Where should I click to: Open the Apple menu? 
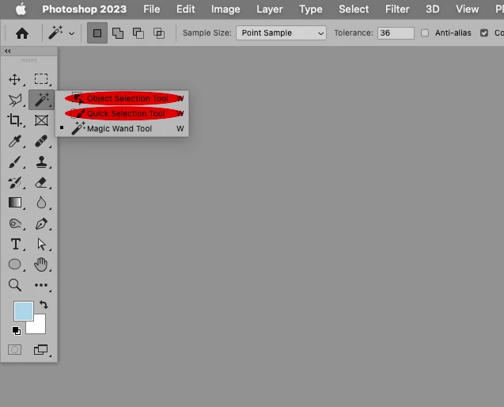coord(21,9)
